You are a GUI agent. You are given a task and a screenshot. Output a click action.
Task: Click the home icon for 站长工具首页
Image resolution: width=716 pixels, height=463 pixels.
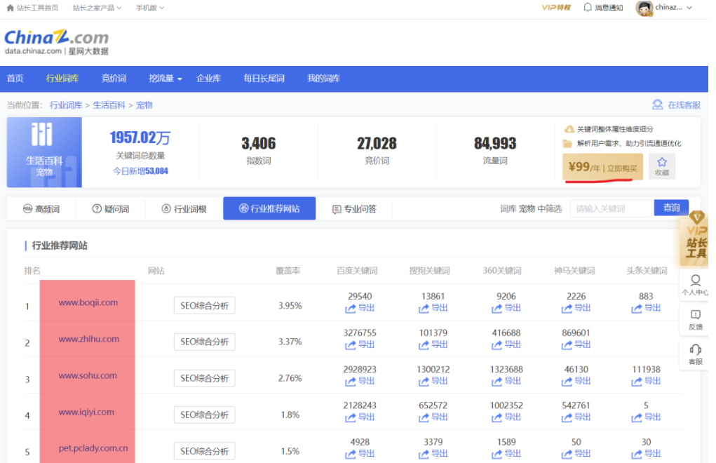[10, 8]
